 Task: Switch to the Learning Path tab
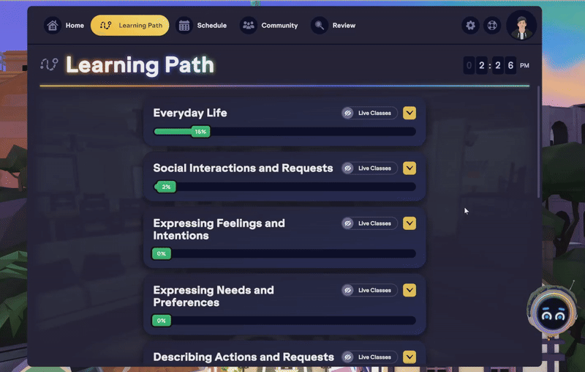130,26
